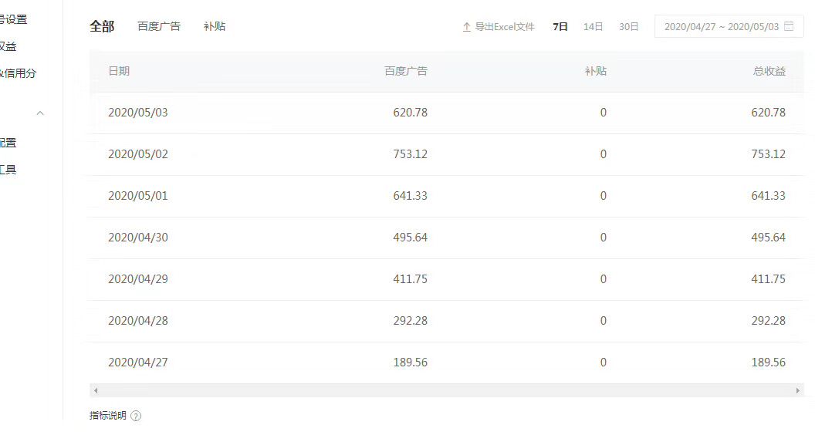Image resolution: width=815 pixels, height=435 pixels.
Task: Open the date range picker field
Action: click(729, 26)
